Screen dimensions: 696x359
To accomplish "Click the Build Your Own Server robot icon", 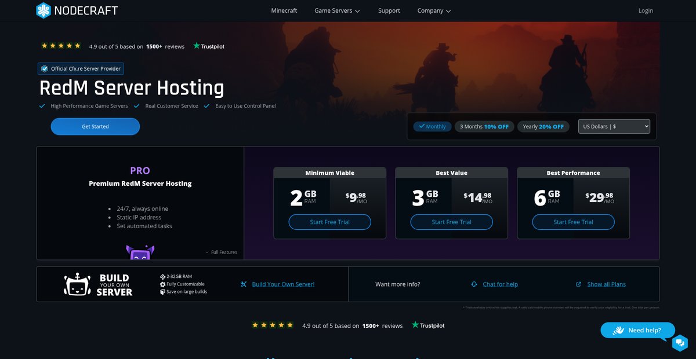I will (x=78, y=284).
